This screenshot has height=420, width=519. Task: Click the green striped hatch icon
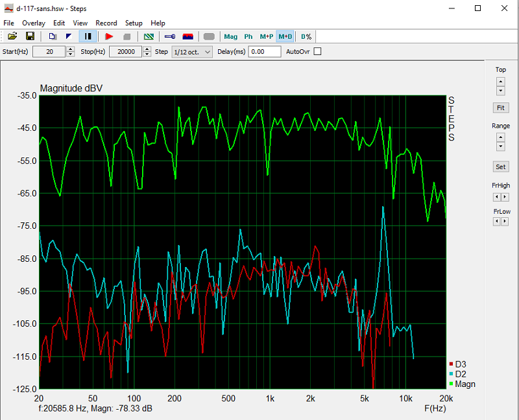pos(149,36)
